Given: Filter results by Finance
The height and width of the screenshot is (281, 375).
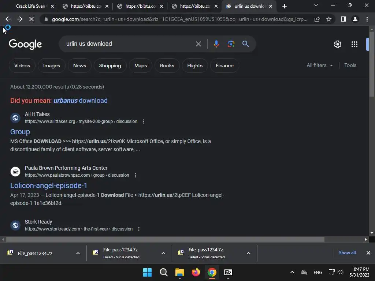Looking at the screenshot, I should 224,65.
